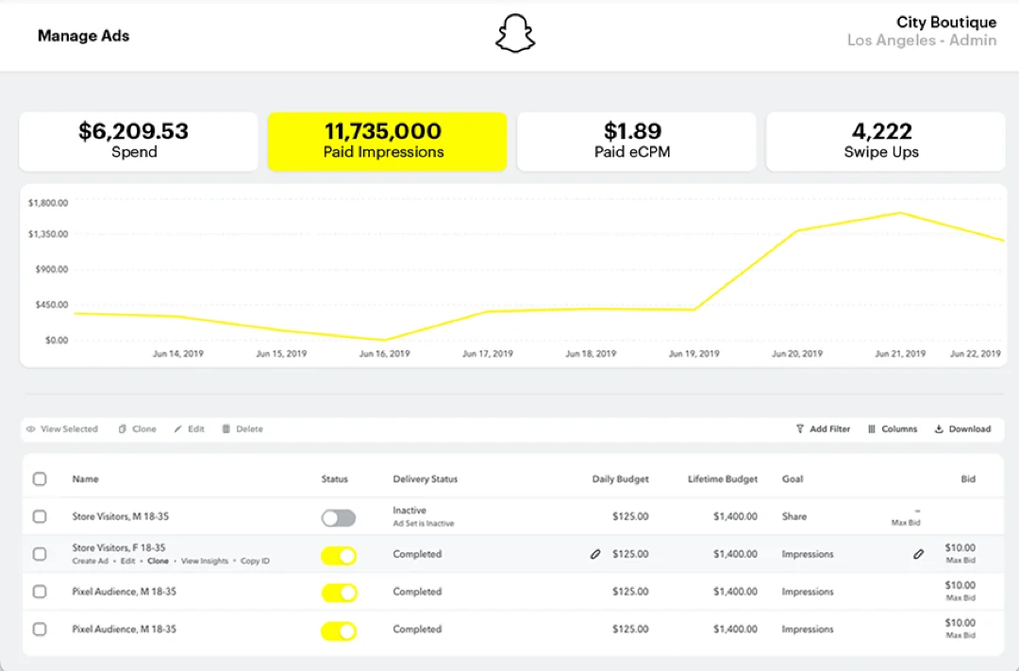Click the Jun 19, 2019 axis label
Image resolution: width=1019 pixels, height=671 pixels.
pyautogui.click(x=693, y=354)
